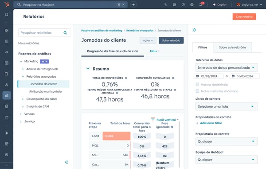Open the library folder icon in sidebar

[7, 117]
